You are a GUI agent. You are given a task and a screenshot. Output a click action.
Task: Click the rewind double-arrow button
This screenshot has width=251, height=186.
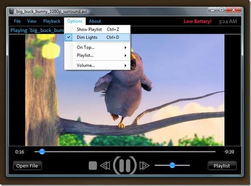[105, 166]
